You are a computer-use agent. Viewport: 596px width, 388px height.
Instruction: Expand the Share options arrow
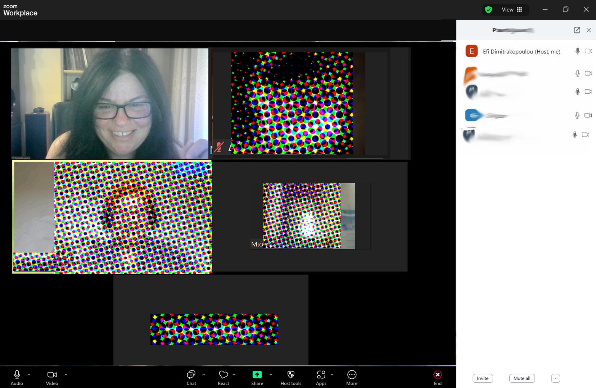click(271, 374)
